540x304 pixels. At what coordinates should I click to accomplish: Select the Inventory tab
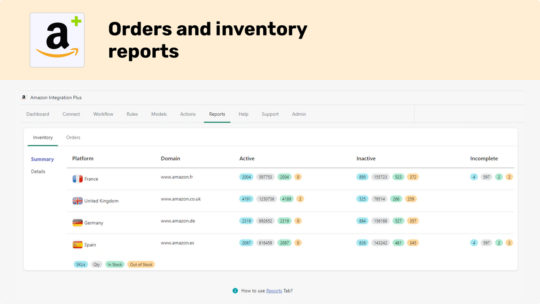[43, 137]
